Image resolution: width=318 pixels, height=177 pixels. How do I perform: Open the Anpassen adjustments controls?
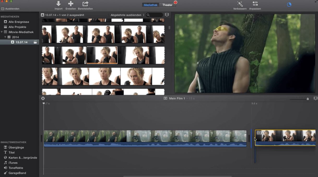point(255,4)
